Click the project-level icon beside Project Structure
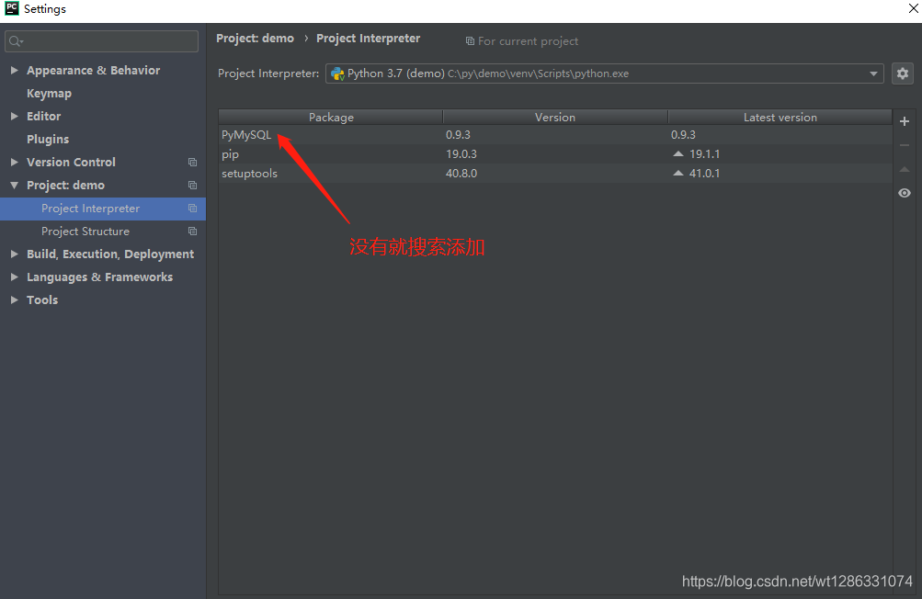The image size is (922, 599). (x=192, y=231)
